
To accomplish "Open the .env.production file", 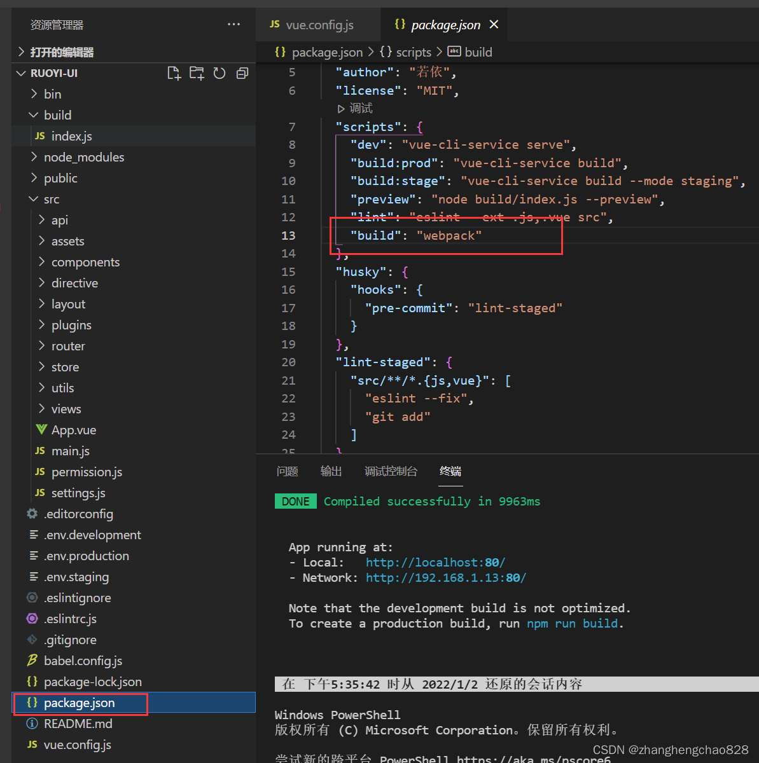I will tap(134, 556).
